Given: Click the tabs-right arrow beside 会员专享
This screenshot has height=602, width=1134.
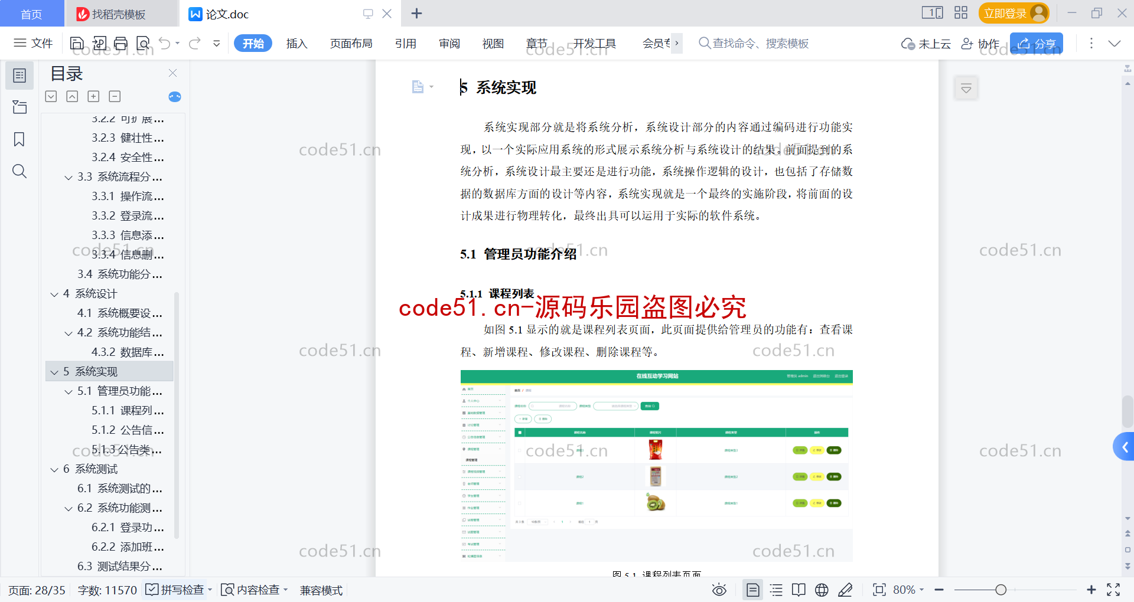Looking at the screenshot, I should [677, 43].
